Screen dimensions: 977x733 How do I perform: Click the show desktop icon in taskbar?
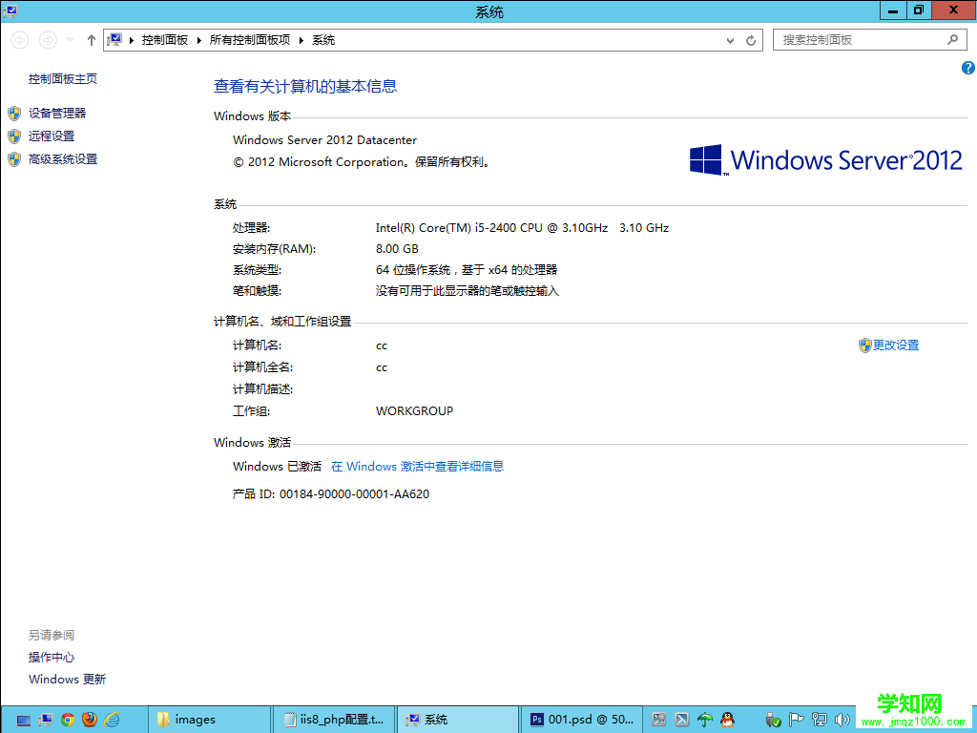(24, 720)
